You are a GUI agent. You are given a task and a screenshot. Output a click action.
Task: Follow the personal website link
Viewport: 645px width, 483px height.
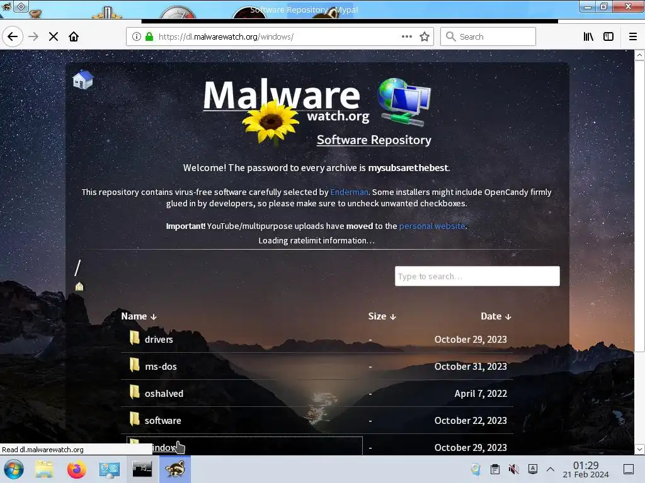(x=432, y=226)
